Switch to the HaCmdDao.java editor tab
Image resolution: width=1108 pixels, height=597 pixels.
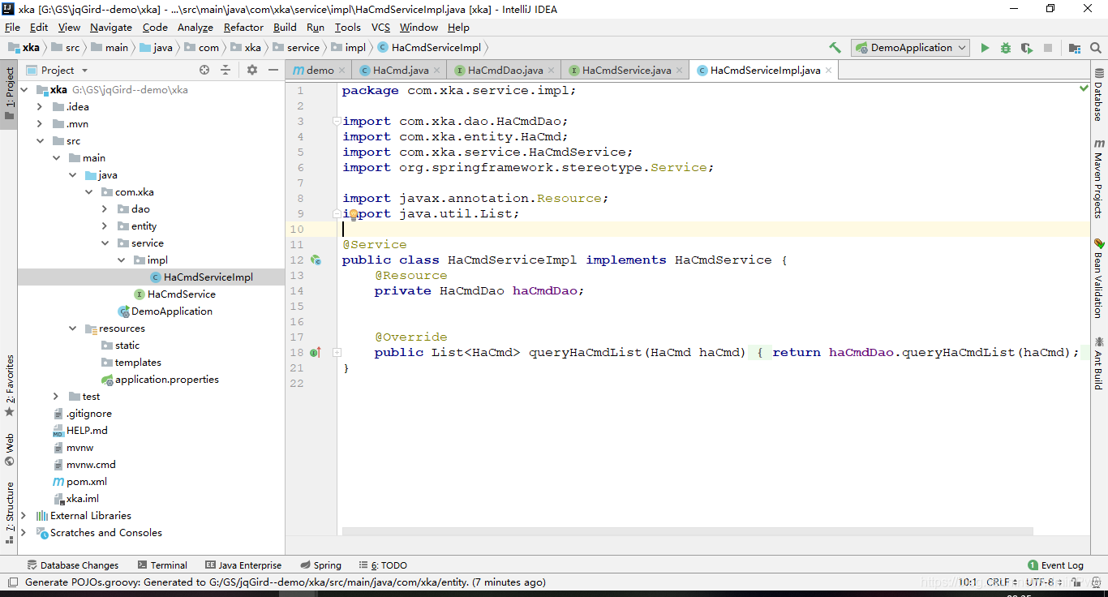point(505,70)
